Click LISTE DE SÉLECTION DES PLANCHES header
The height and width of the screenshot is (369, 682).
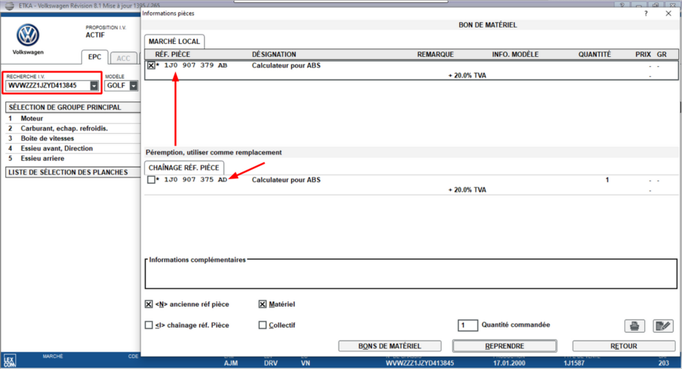[73, 172]
